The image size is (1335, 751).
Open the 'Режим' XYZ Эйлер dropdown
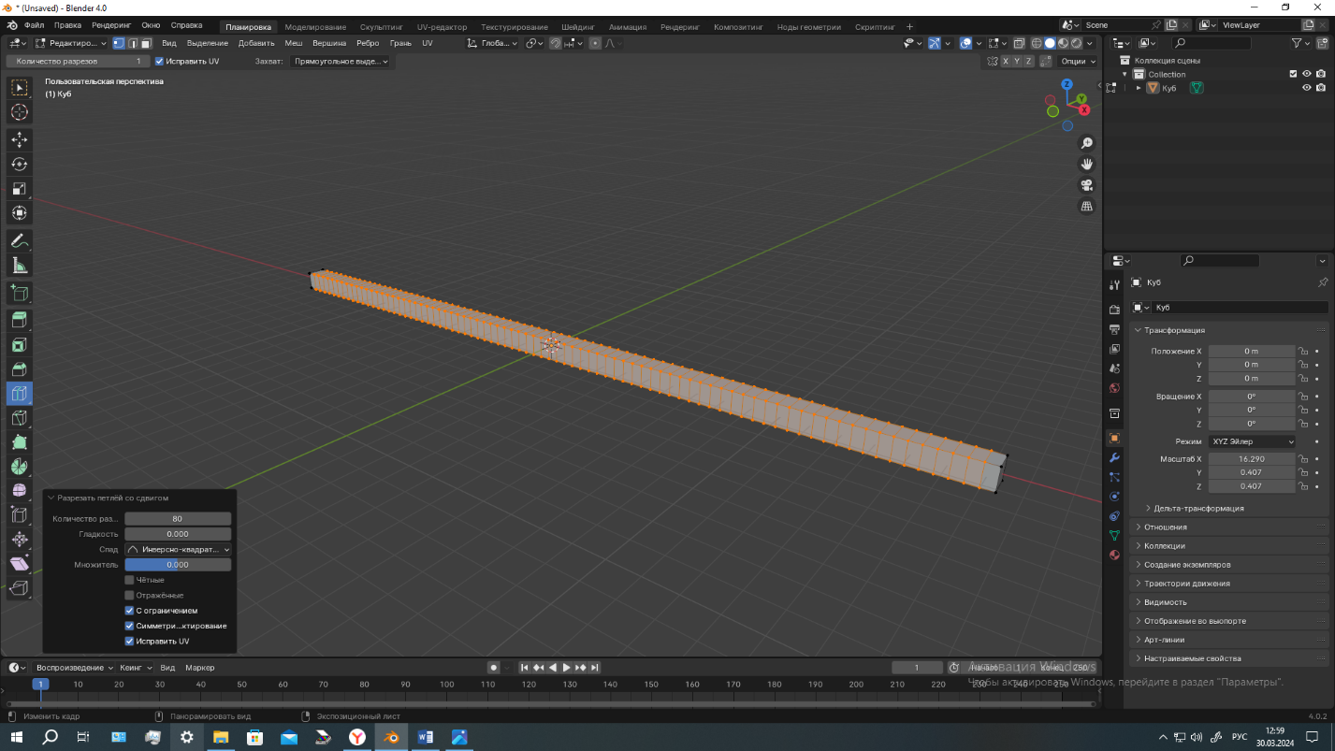[x=1252, y=441]
